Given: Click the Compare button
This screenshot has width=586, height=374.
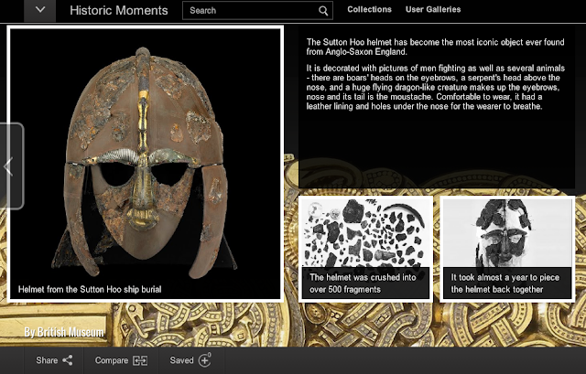Looking at the screenshot, I should [x=121, y=360].
